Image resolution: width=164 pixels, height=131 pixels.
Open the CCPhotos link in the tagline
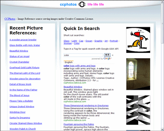[x=10, y=19]
